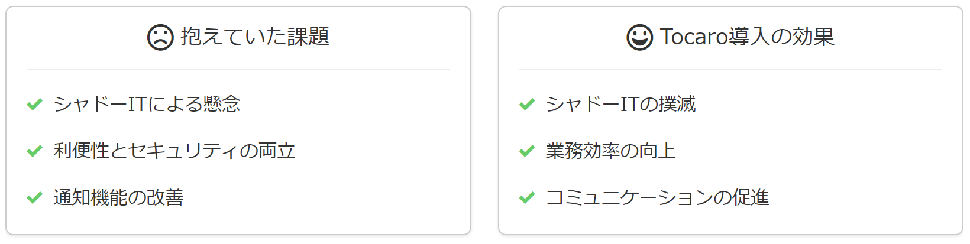Click the green checkmark next to シャドーITによる懸念
Image resolution: width=970 pixels, height=244 pixels.
pyautogui.click(x=35, y=104)
